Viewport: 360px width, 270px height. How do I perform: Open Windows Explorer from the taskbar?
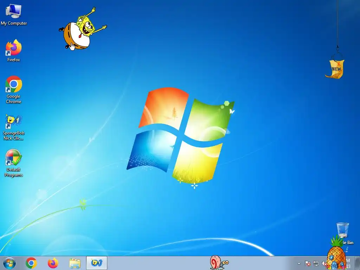(x=75, y=263)
